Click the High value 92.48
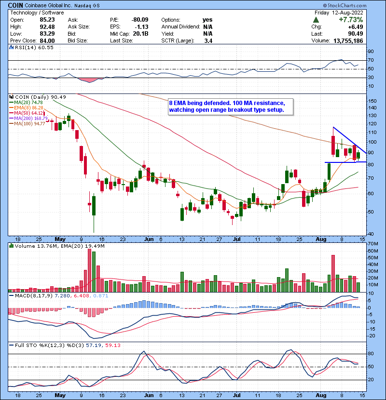386x400 pixels. click(x=47, y=27)
